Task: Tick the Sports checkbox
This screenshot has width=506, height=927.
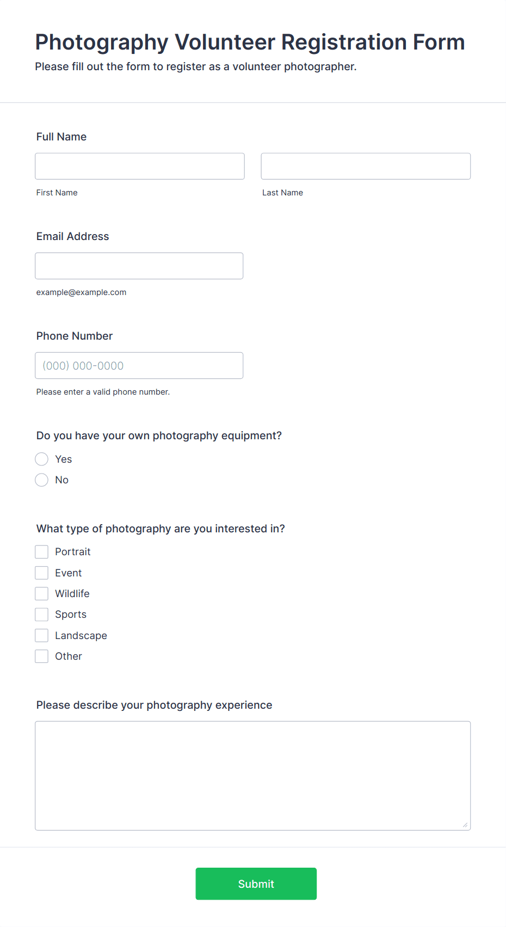Action: pos(42,615)
